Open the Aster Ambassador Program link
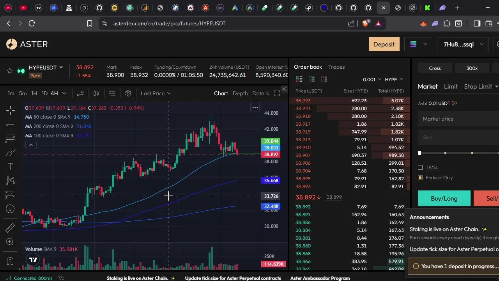 click(x=320, y=278)
